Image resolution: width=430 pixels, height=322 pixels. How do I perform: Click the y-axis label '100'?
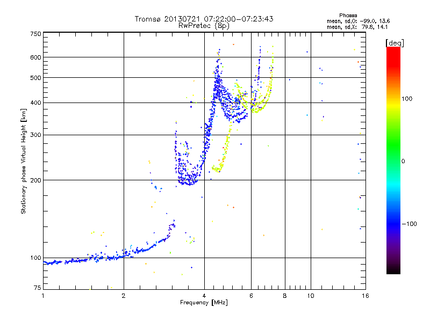[35, 258]
